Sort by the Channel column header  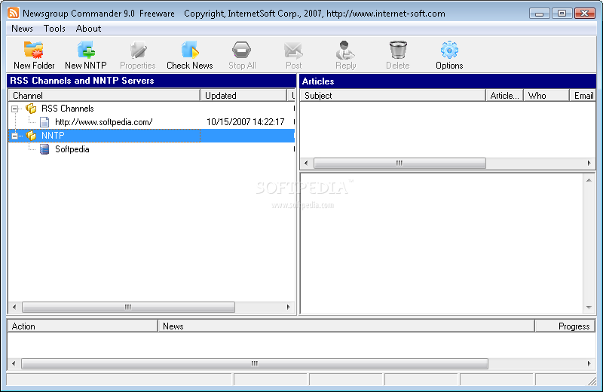point(104,96)
